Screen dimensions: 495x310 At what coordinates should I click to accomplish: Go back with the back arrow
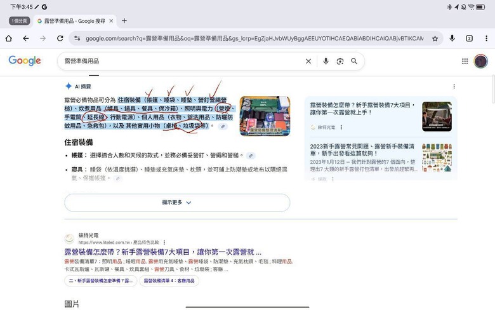coord(26,38)
